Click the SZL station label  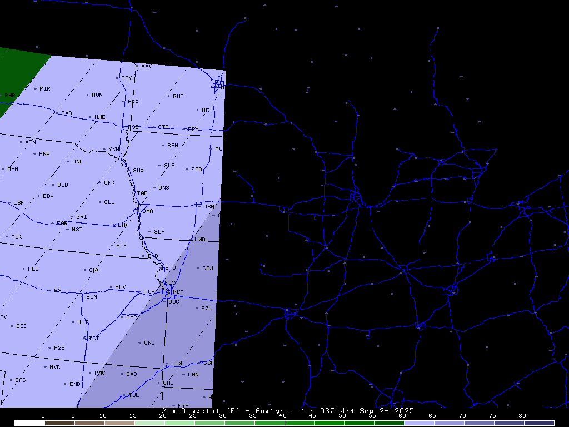click(x=207, y=308)
